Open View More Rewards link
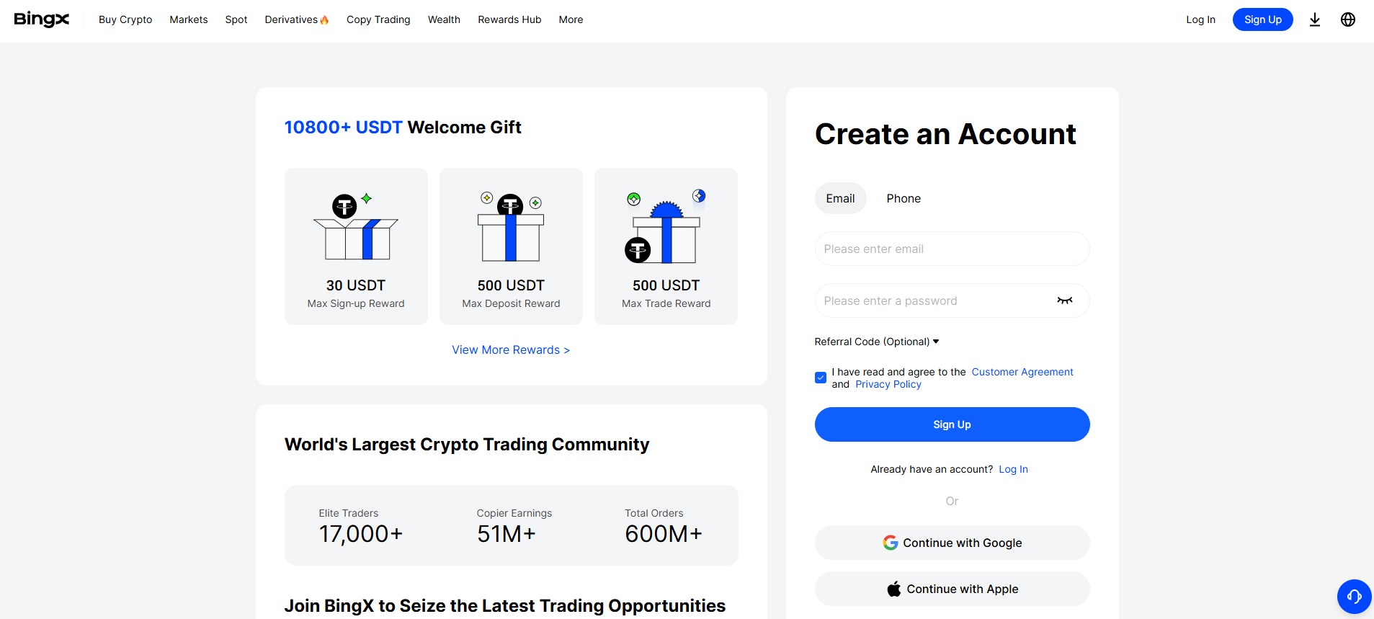This screenshot has width=1374, height=619. pos(511,349)
